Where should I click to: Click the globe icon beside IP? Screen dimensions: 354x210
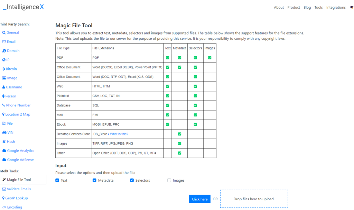(4, 60)
